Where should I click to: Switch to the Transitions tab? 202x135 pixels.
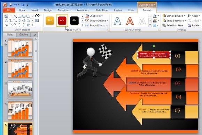64,10
